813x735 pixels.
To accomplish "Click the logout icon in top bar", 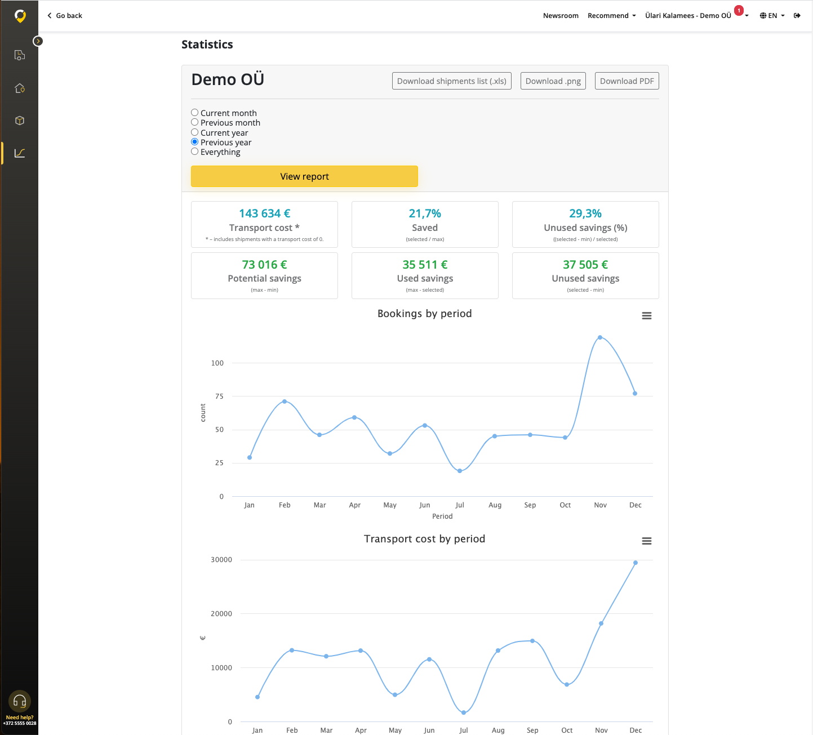I will tap(797, 16).
